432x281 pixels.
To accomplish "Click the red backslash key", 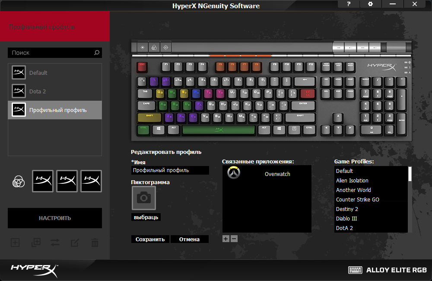I will [308, 93].
